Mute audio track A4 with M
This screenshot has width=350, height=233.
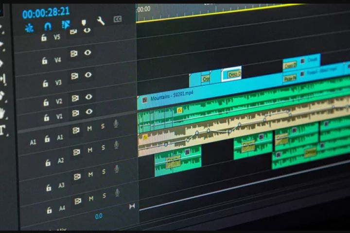click(x=91, y=199)
